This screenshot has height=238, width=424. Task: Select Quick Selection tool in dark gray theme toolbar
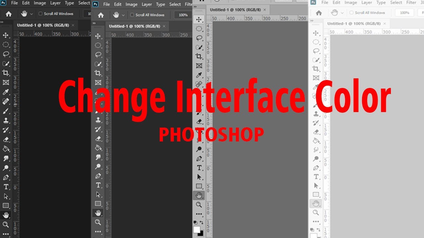[98, 64]
